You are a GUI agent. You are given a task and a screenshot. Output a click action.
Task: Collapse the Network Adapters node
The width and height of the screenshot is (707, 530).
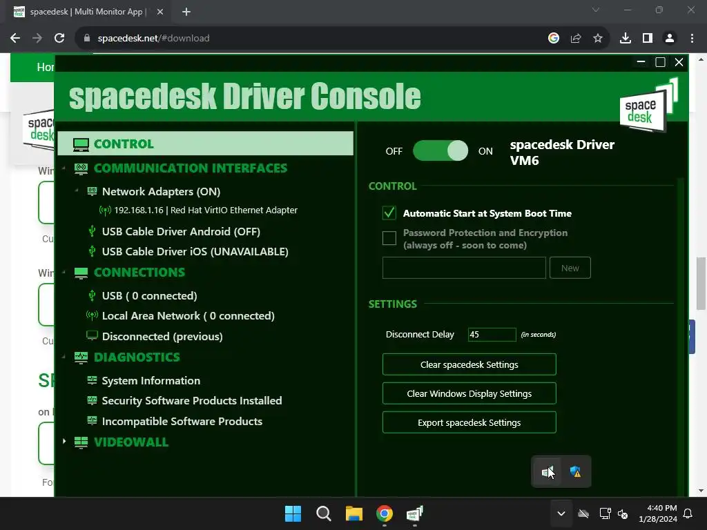click(77, 191)
